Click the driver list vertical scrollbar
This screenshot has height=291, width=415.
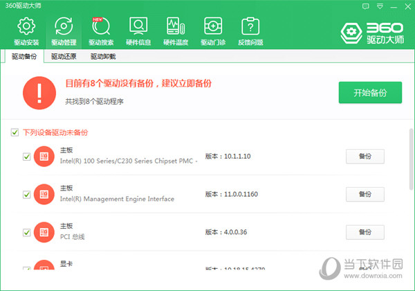pos(411,159)
